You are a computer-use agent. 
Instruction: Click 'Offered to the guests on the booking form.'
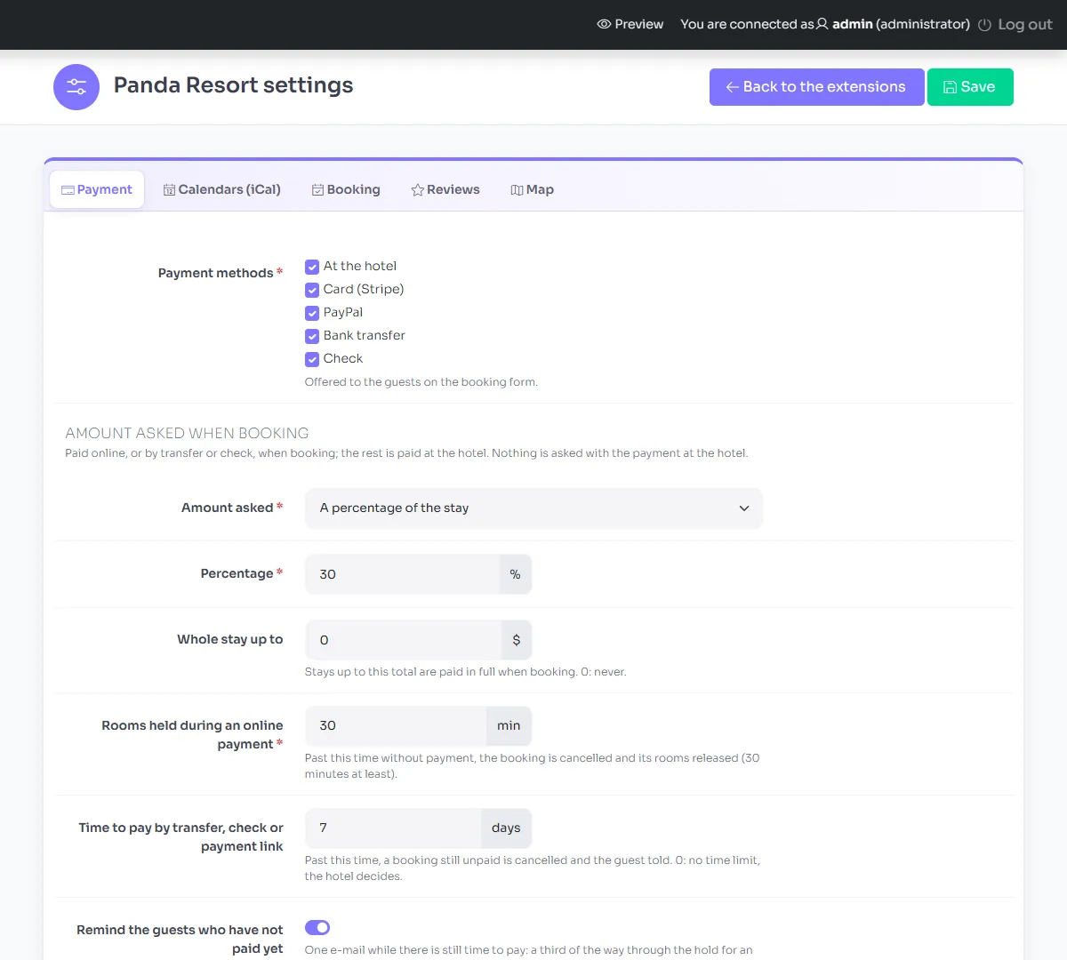pyautogui.click(x=421, y=382)
